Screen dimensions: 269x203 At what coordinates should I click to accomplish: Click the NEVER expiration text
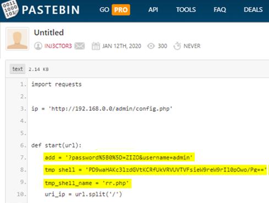pos(192,46)
